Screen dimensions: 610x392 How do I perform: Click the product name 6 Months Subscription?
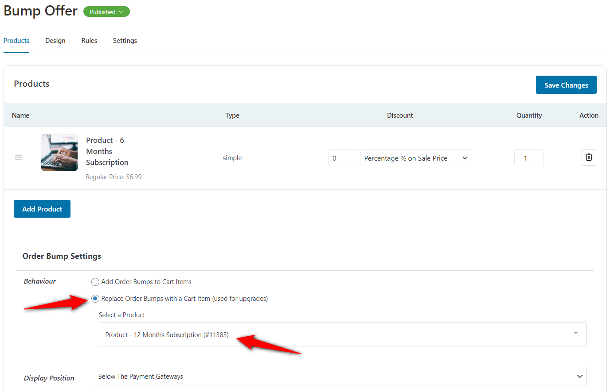click(x=107, y=151)
